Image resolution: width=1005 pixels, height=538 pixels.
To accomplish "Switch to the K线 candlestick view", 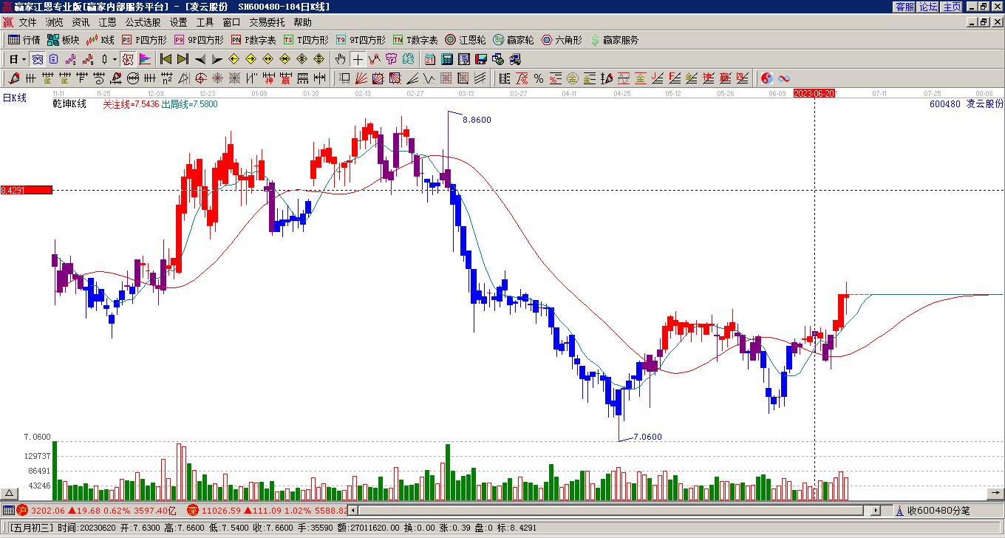I will (x=100, y=40).
